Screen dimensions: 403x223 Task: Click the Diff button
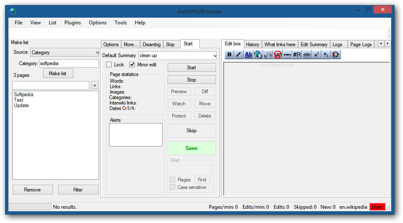point(205,92)
